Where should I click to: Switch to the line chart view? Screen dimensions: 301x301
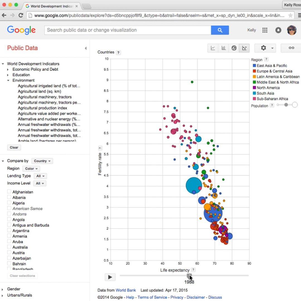click(213, 48)
